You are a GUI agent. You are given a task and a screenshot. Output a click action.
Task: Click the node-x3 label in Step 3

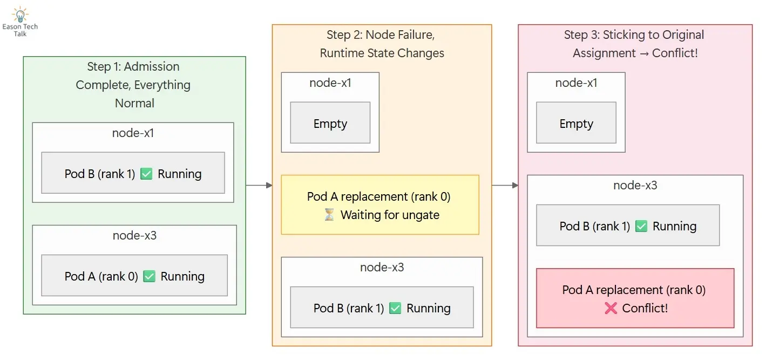tap(635, 185)
